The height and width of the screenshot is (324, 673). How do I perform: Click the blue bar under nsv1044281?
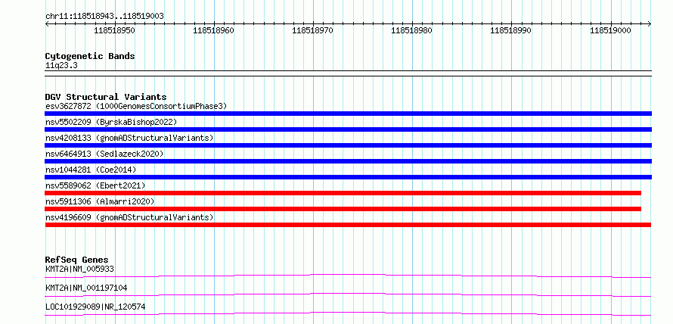coord(348,177)
